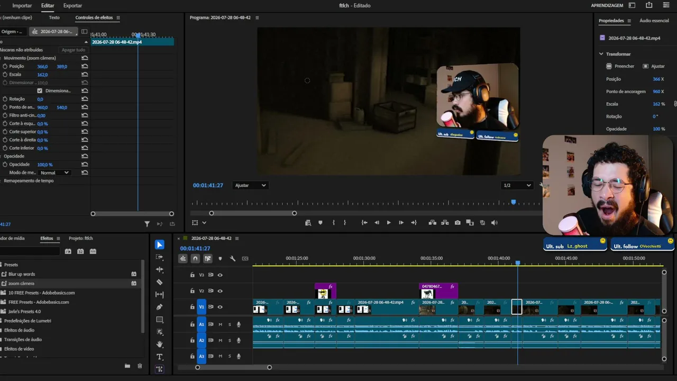Click the timeline playhead marker
Screen dimensions: 677x381
[x=518, y=263]
